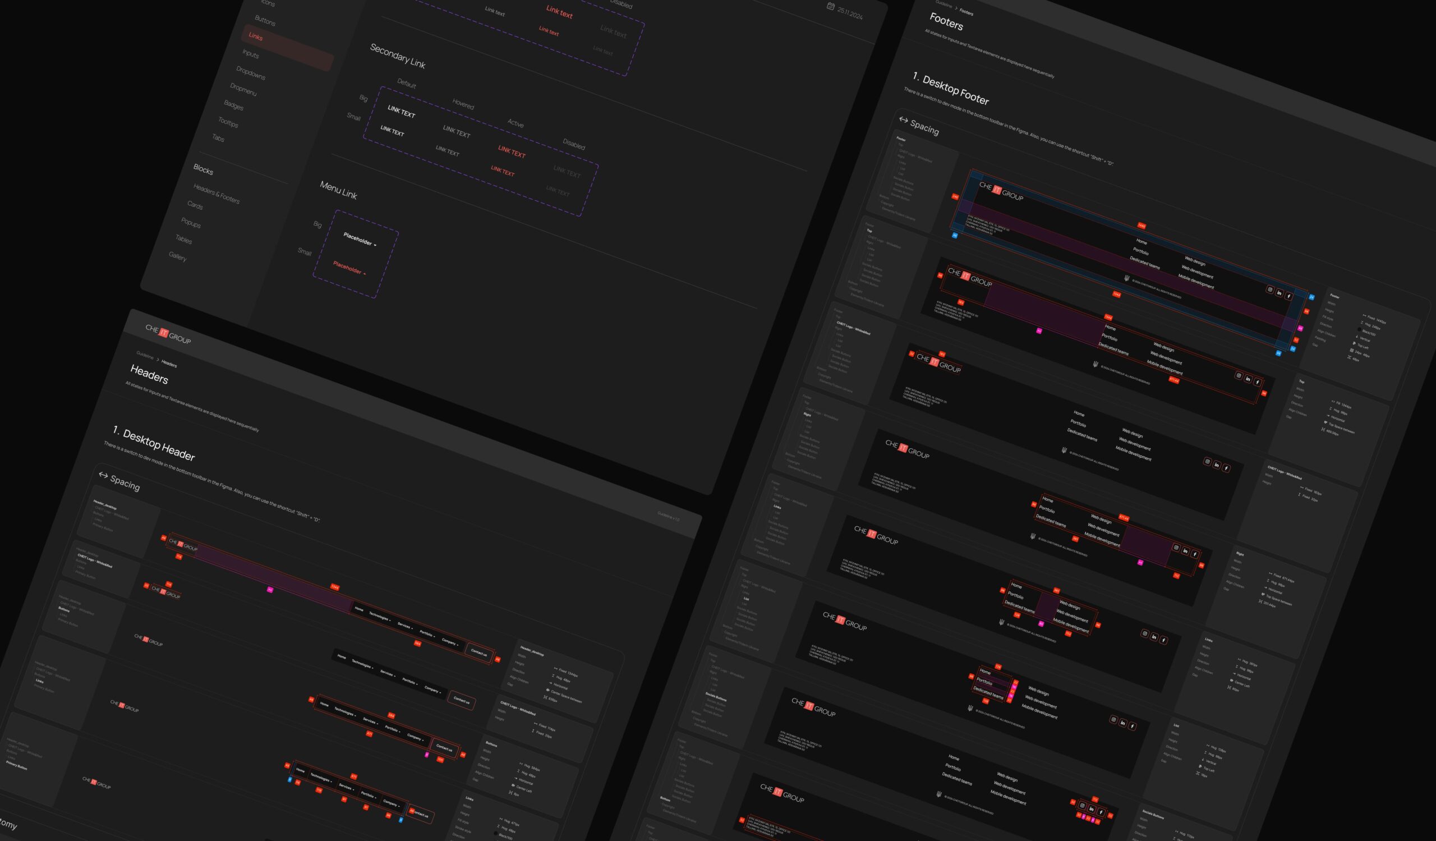Open Headers & Footers under Blocks
Viewport: 1436px width, 841px height.
(x=216, y=194)
